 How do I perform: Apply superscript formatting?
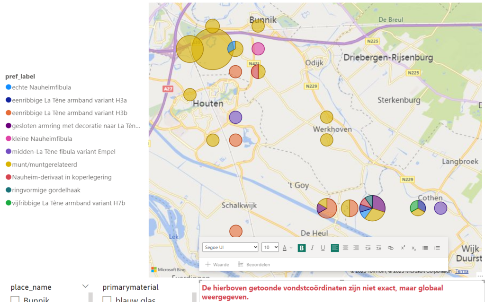pos(403,248)
